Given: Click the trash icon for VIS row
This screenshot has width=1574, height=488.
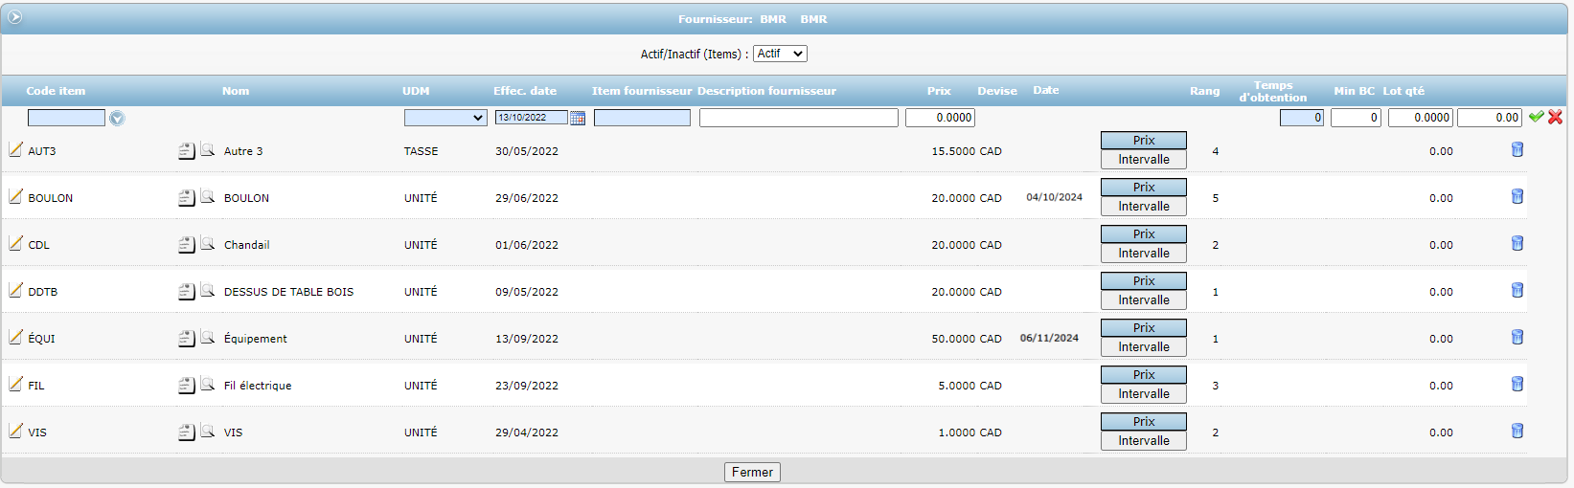Looking at the screenshot, I should coord(1517,431).
